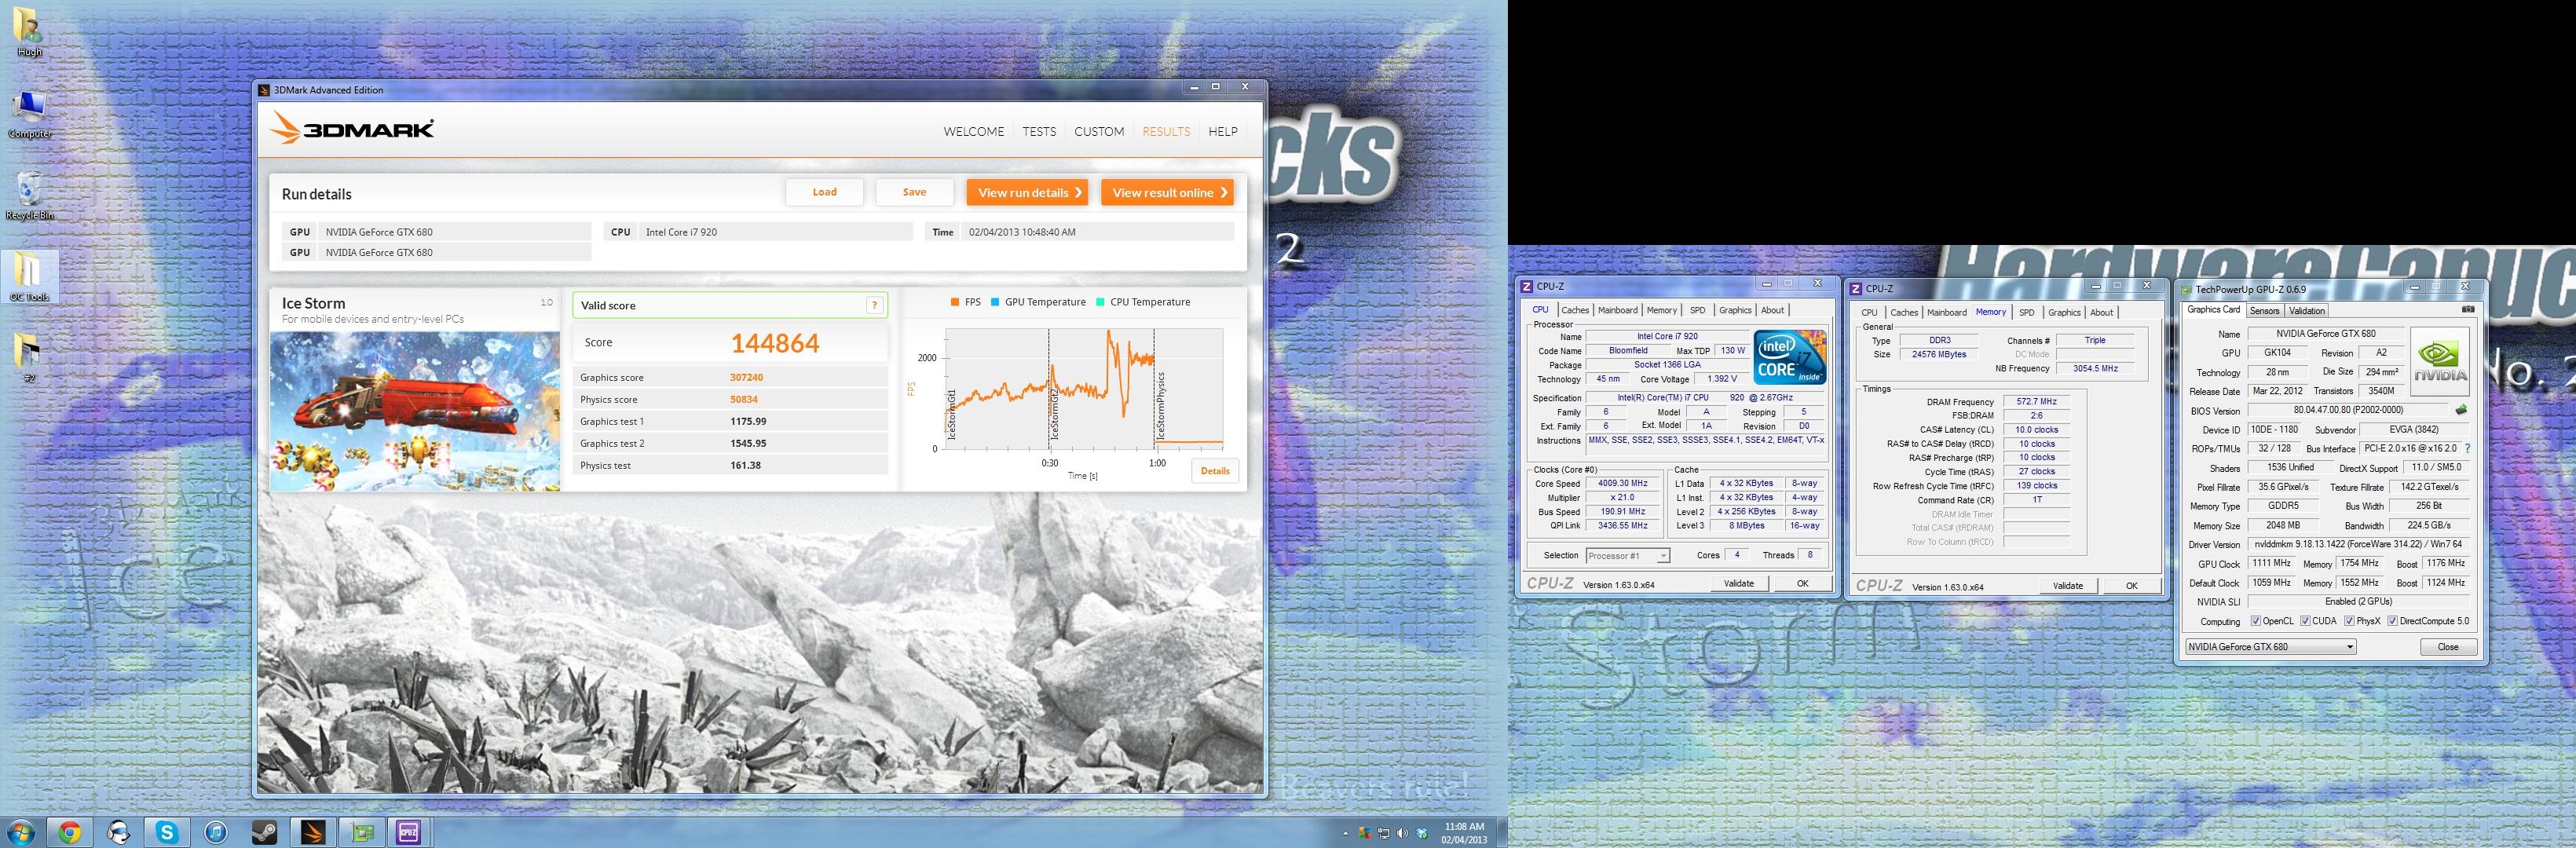Click the NVIDIA logo in GPU-Z

(x=2440, y=362)
